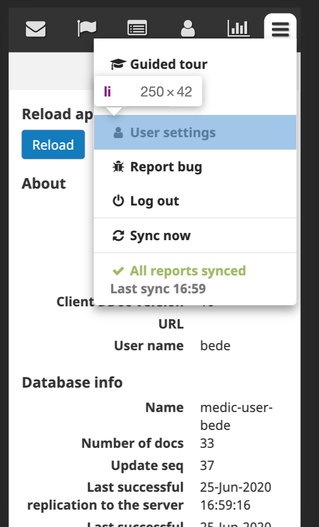Click the bug icon

point(118,166)
